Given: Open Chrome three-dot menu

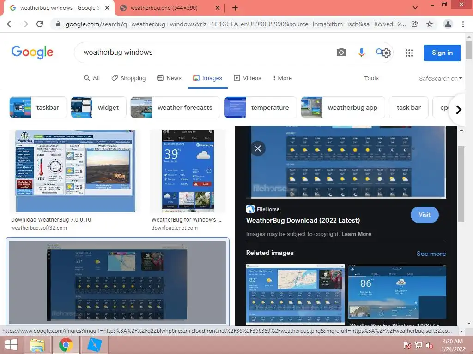Looking at the screenshot, I should [x=463, y=24].
